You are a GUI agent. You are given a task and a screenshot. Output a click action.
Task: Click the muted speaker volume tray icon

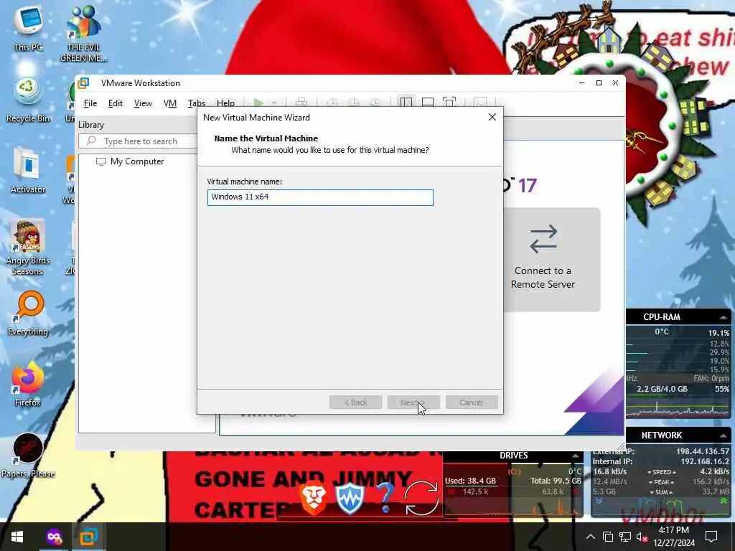(642, 537)
